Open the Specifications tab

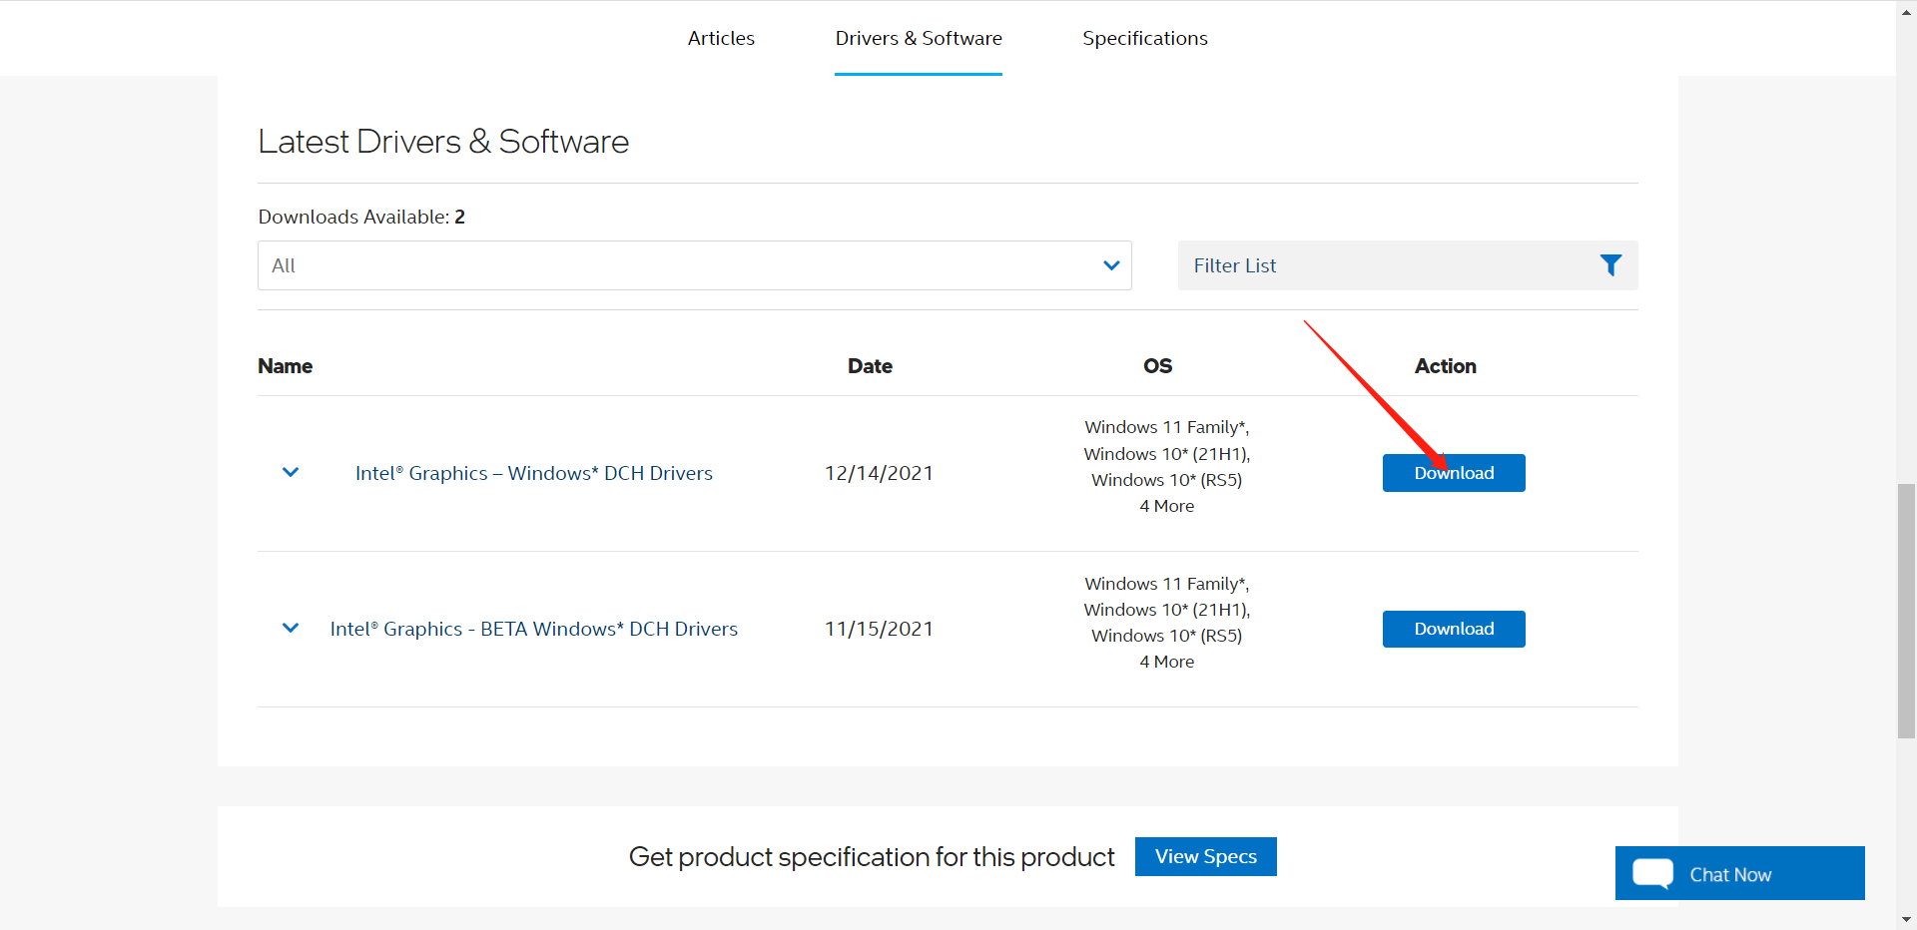pos(1145,38)
